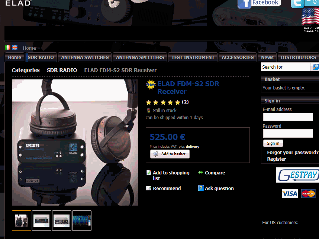Click the delivery link under price
The width and height of the screenshot is (319, 239).
[193, 146]
